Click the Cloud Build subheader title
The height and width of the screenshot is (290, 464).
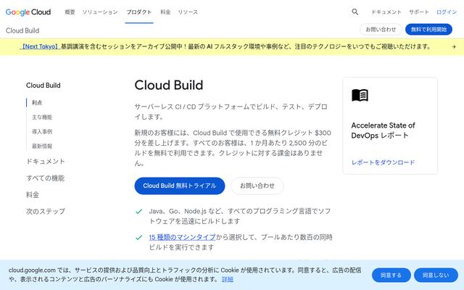tap(22, 30)
